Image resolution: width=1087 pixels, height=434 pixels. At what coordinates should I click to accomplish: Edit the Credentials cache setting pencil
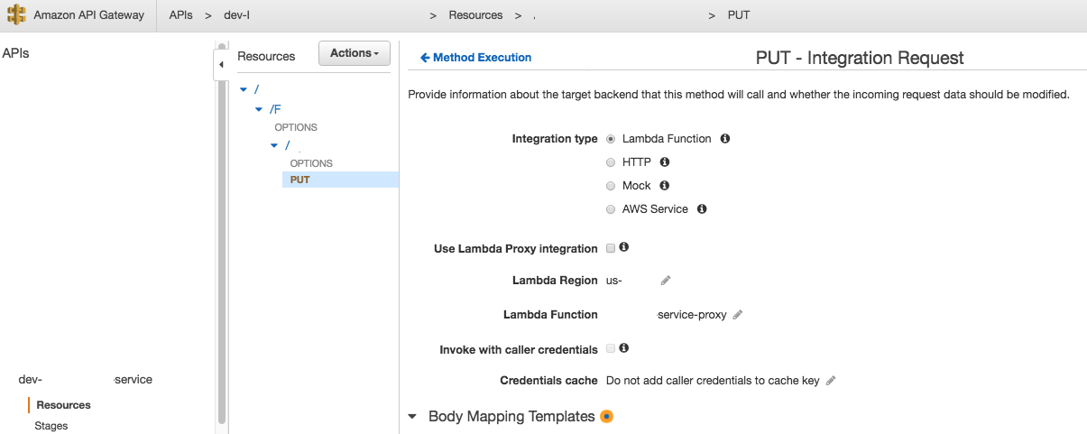pos(831,381)
